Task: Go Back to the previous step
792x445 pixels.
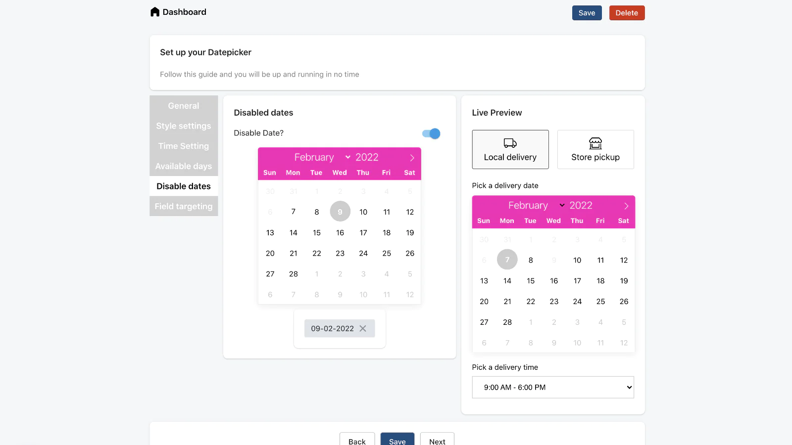Action: [357, 441]
